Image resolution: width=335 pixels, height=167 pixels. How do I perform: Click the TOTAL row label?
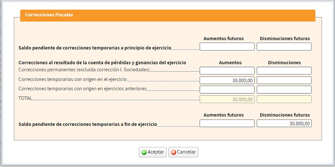pos(25,98)
